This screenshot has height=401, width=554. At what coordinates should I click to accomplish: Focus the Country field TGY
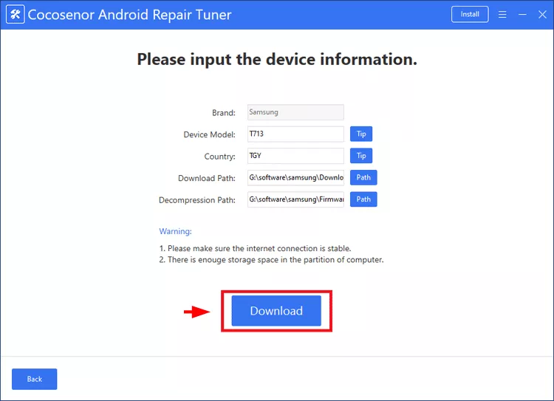[295, 156]
